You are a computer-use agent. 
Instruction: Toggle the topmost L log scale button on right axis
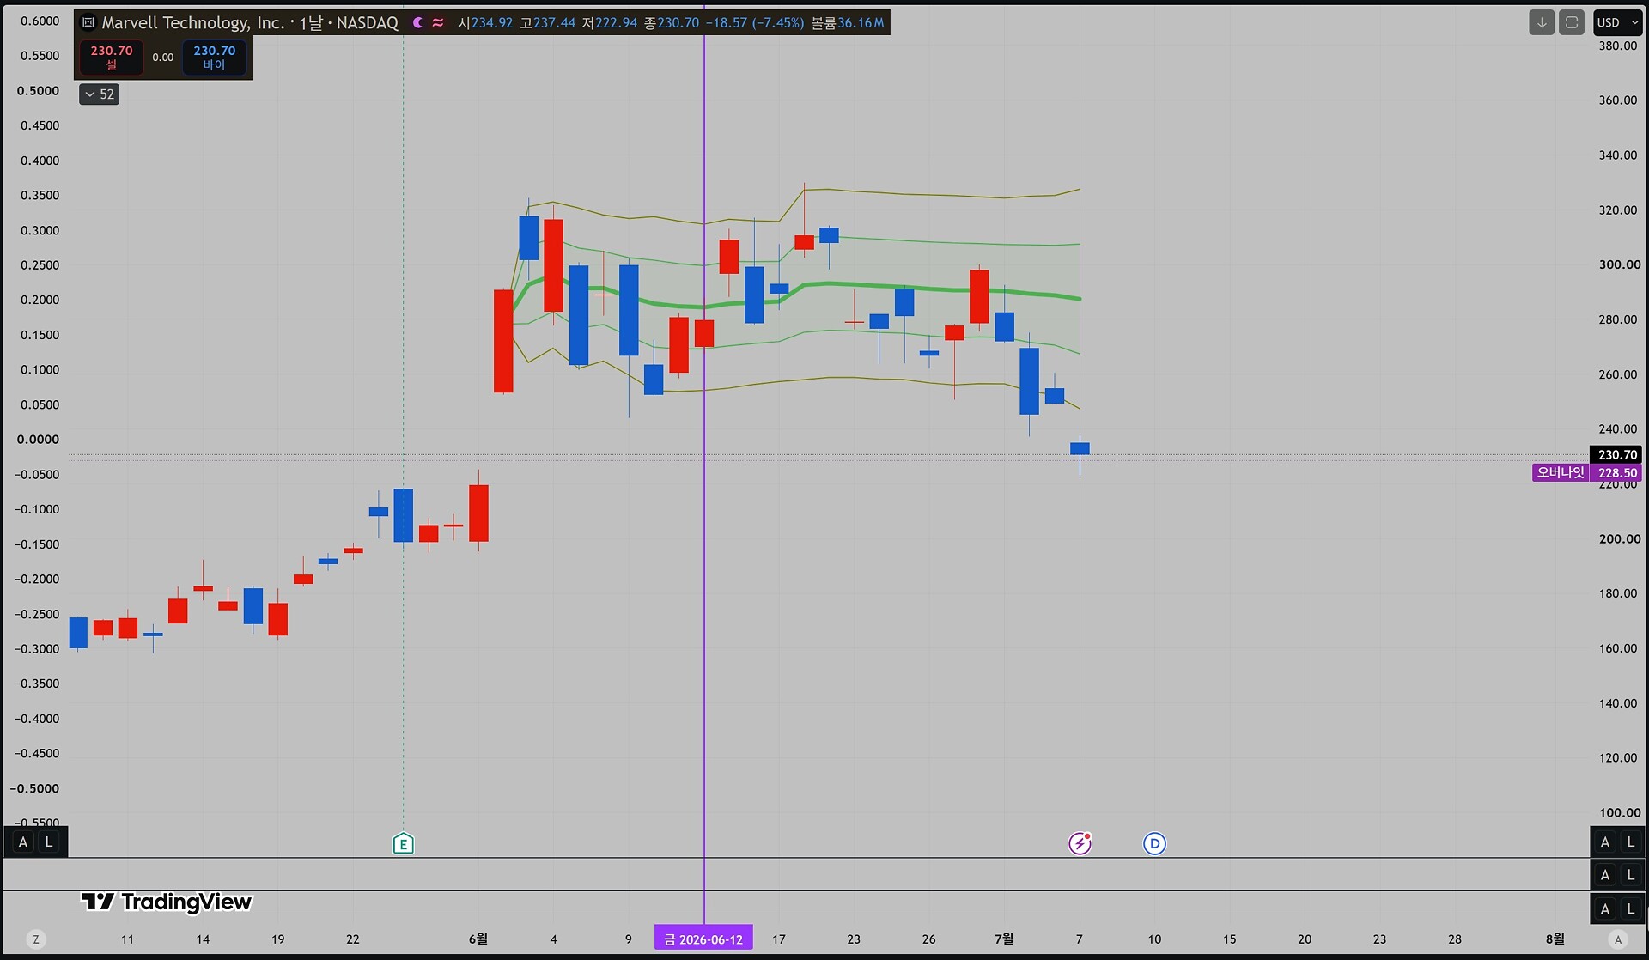(1630, 842)
